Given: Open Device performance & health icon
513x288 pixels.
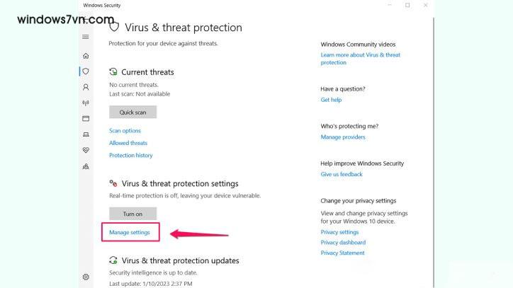Looking at the screenshot, I should coord(86,150).
